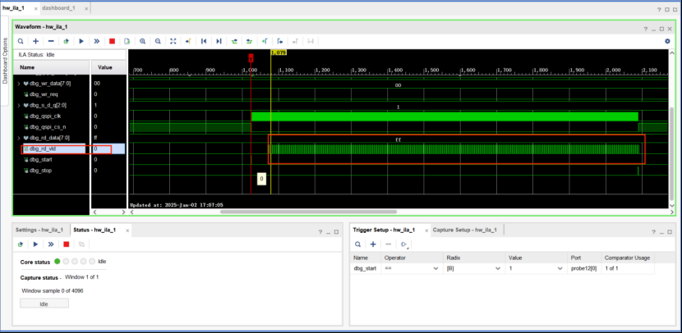Add a probe with the waveform plus icon
The width and height of the screenshot is (682, 333).
pos(35,41)
